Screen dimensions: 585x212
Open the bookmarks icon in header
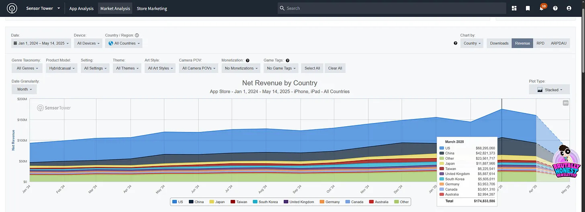point(528,8)
